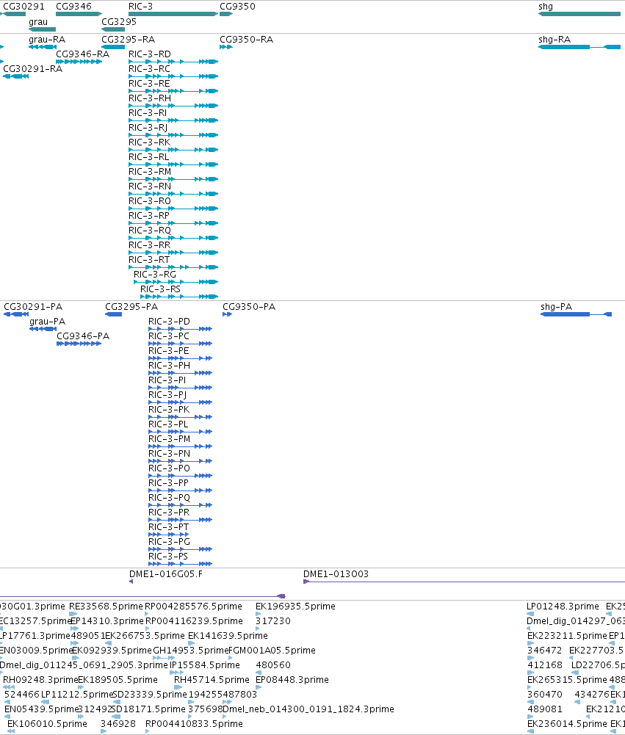The height and width of the screenshot is (735, 625).
Task: Select the RIC-3-RJ transcript label
Action: click(148, 128)
